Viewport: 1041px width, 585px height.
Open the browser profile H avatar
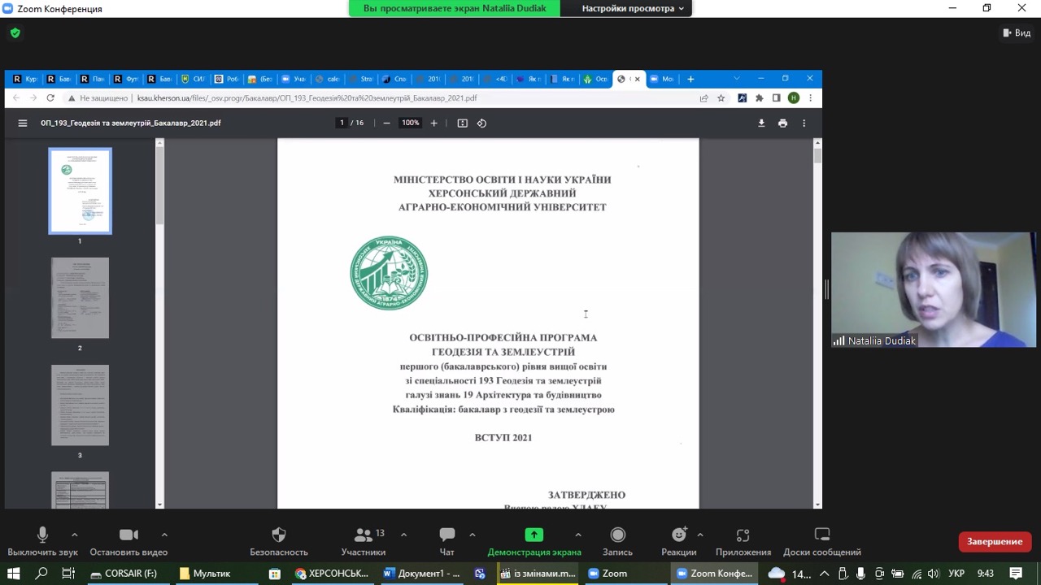tap(794, 97)
